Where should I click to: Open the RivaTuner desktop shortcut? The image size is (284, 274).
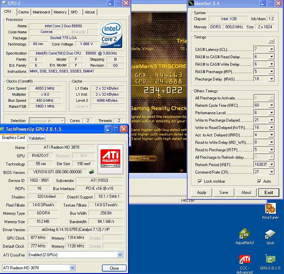(x=270, y=211)
